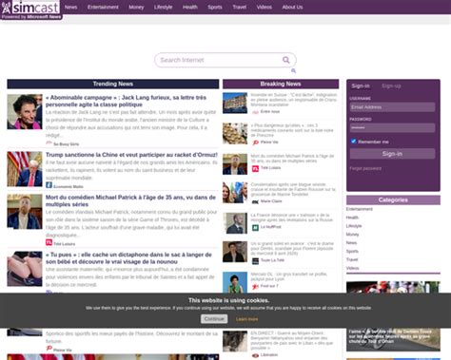Image resolution: width=451 pixels, height=360 pixels.
Task: Click the simcast logo
Action: click(x=31, y=9)
